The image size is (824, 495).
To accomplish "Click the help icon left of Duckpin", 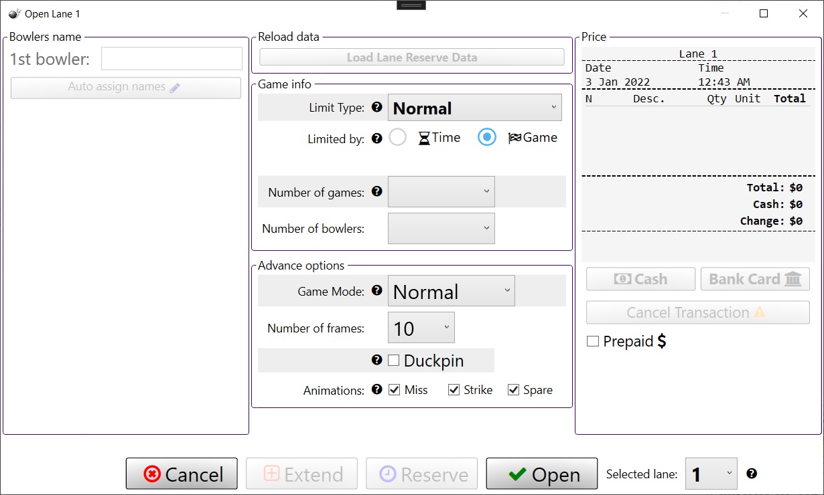I will tap(376, 360).
